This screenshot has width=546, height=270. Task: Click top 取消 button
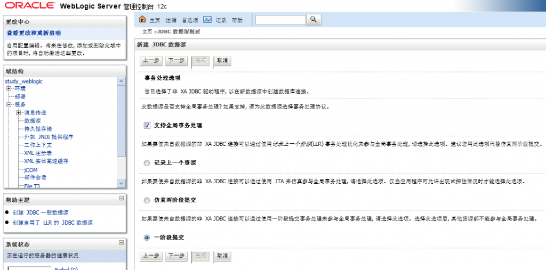pos(222,61)
